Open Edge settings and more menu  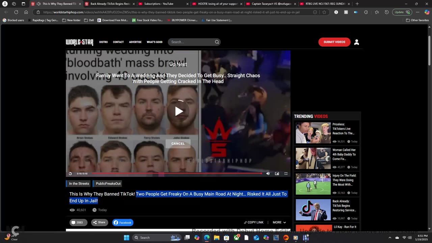coord(417,12)
